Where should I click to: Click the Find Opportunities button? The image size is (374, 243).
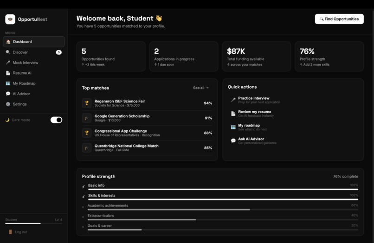tap(339, 19)
